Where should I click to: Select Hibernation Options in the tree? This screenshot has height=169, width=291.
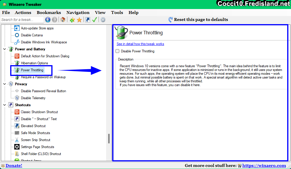tap(34, 63)
